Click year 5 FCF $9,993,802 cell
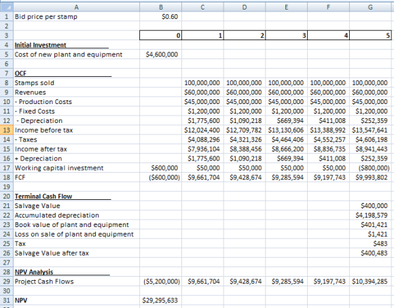394x308 pixels. tap(370, 177)
